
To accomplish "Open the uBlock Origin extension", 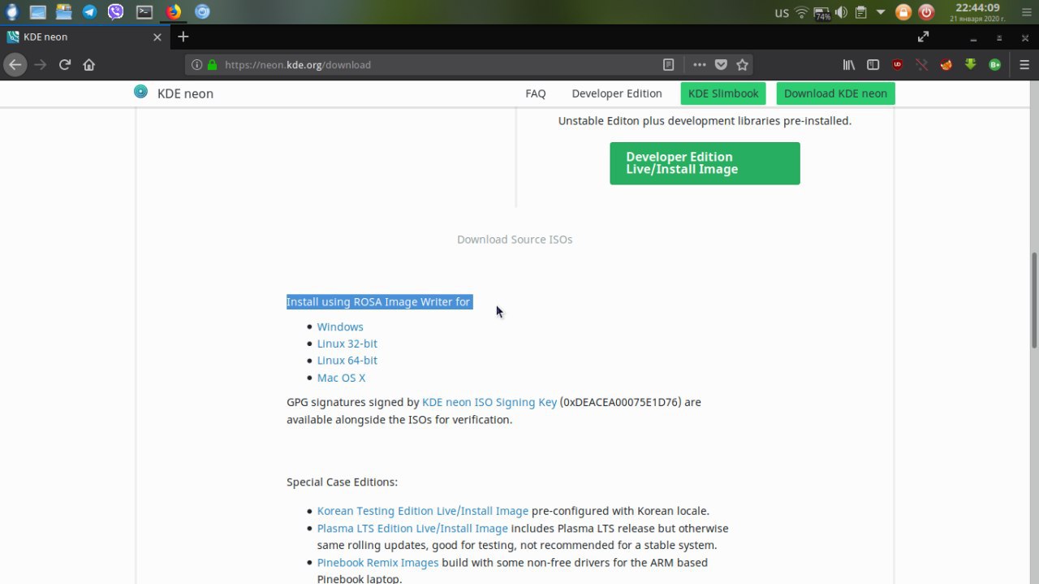I will (x=898, y=65).
